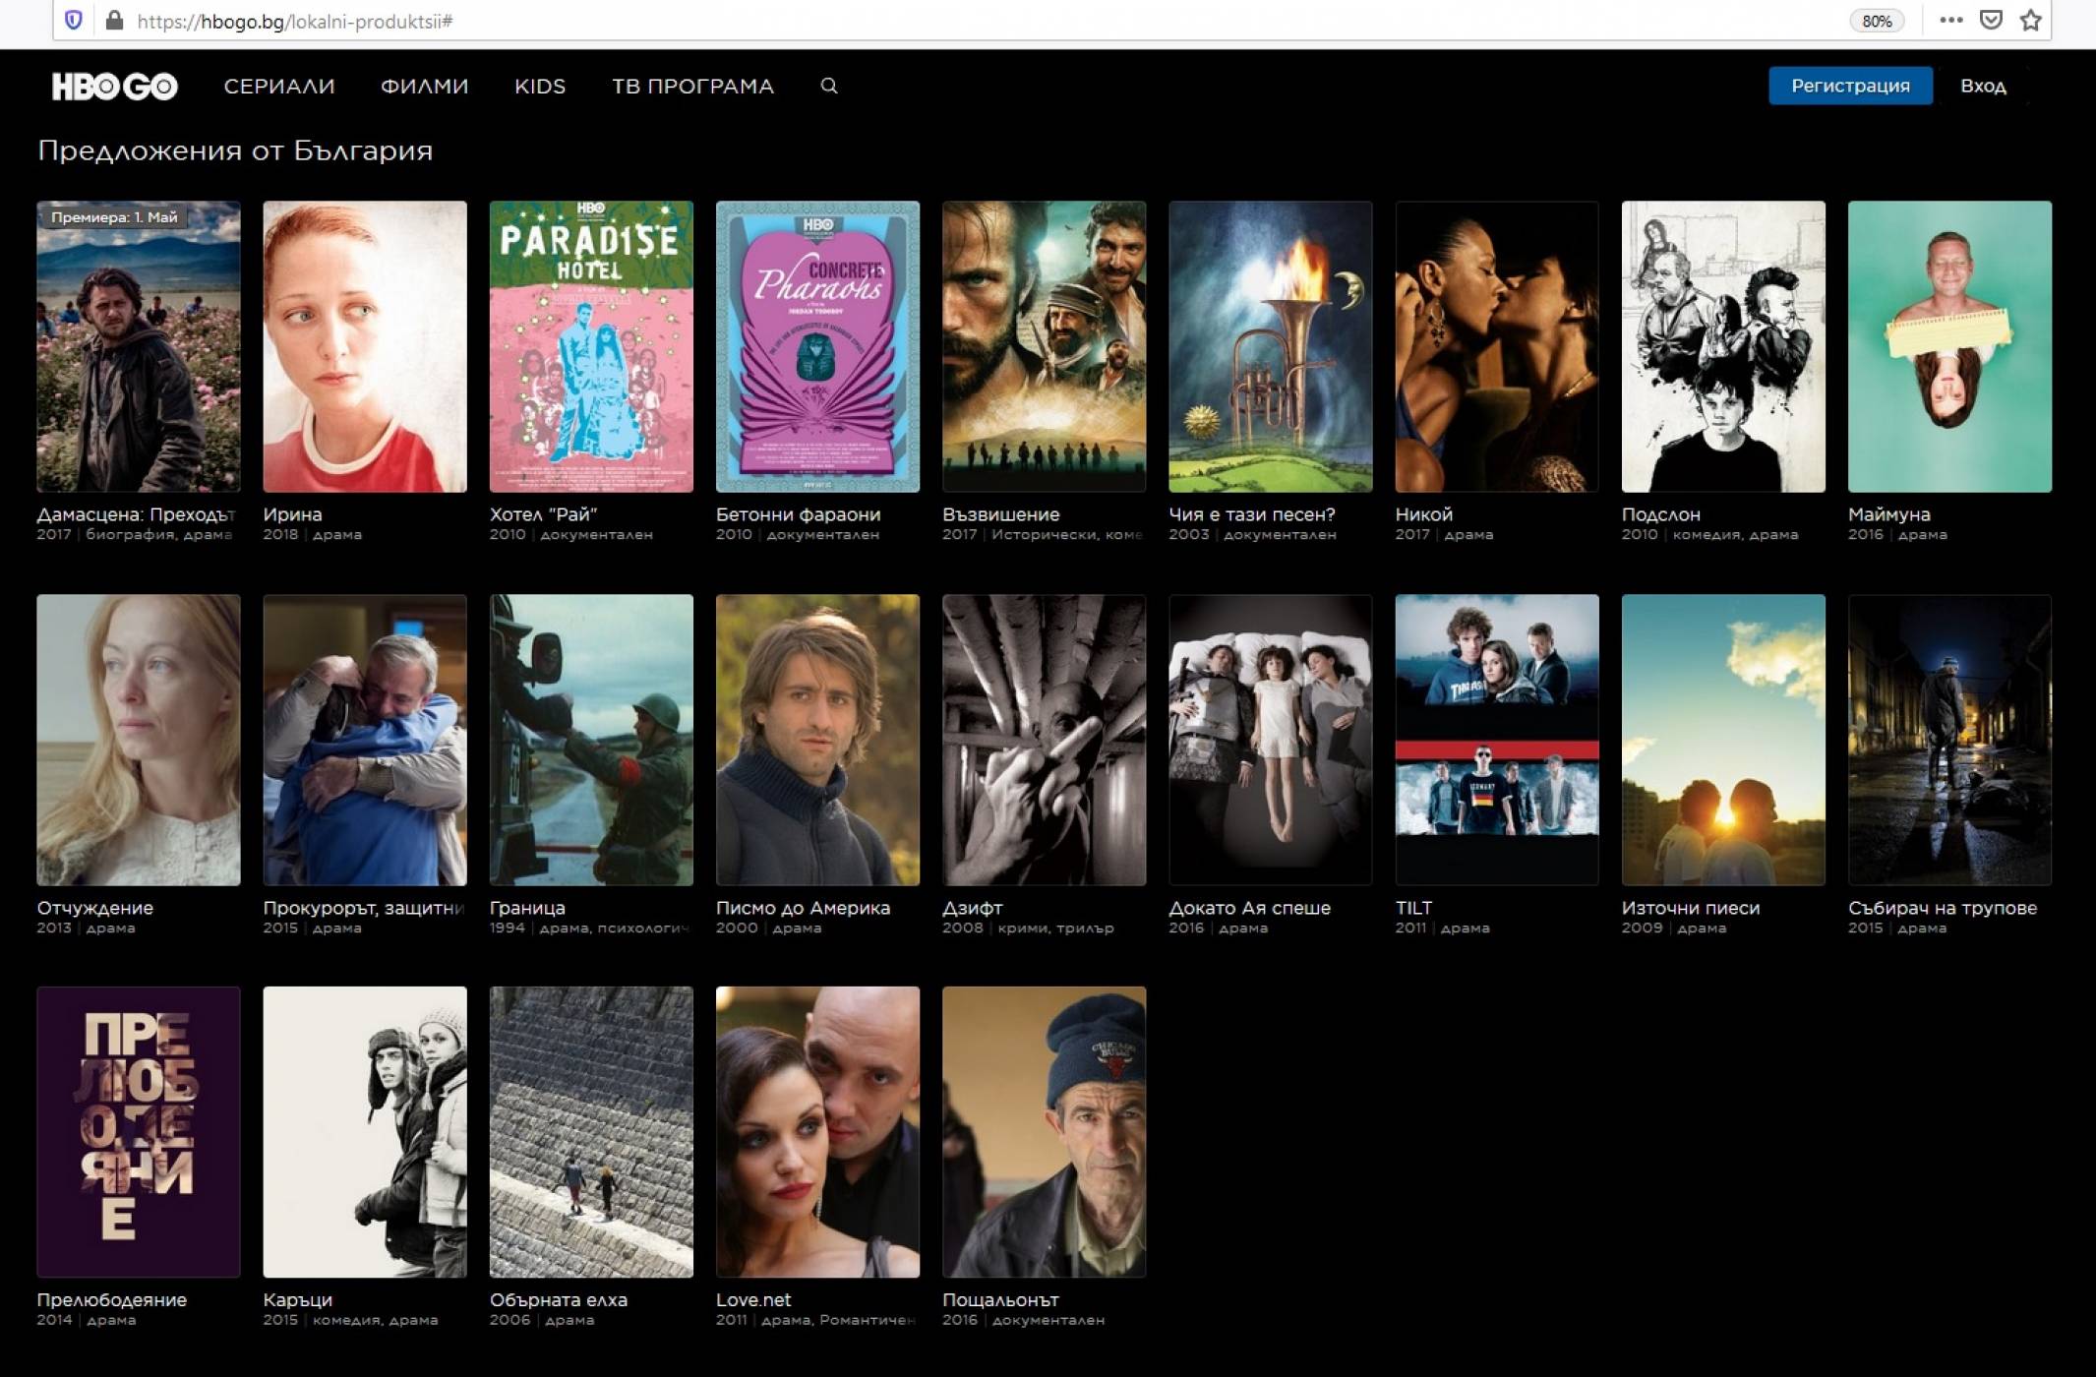Open the ФИЛМИ menu
Image resolution: width=2096 pixels, height=1377 pixels.
coord(425,87)
